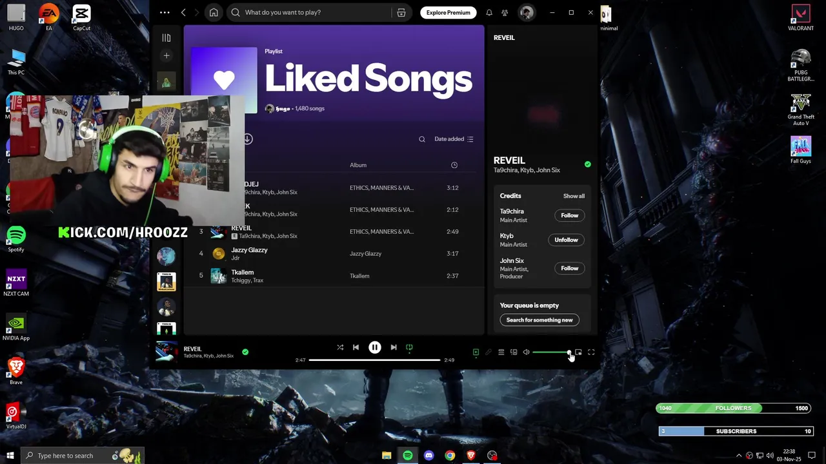The image size is (826, 464).
Task: Sort by the Album column header
Action: [x=358, y=165]
